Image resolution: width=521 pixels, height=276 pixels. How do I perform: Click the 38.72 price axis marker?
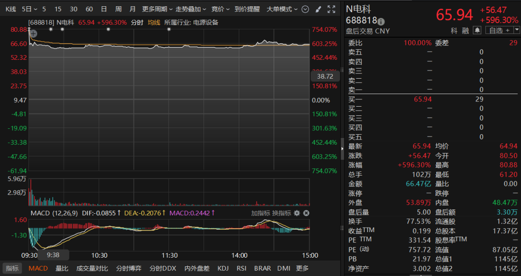pyautogui.click(x=325, y=77)
